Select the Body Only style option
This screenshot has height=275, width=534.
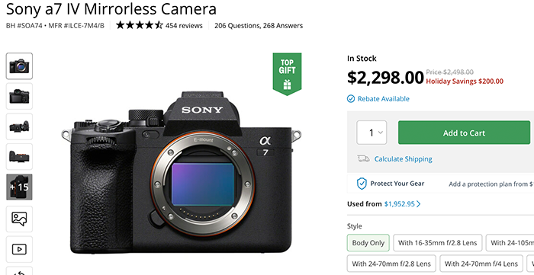click(368, 243)
